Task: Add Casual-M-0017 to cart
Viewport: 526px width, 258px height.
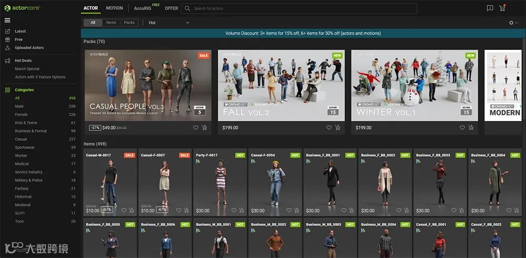Action: 131,210
